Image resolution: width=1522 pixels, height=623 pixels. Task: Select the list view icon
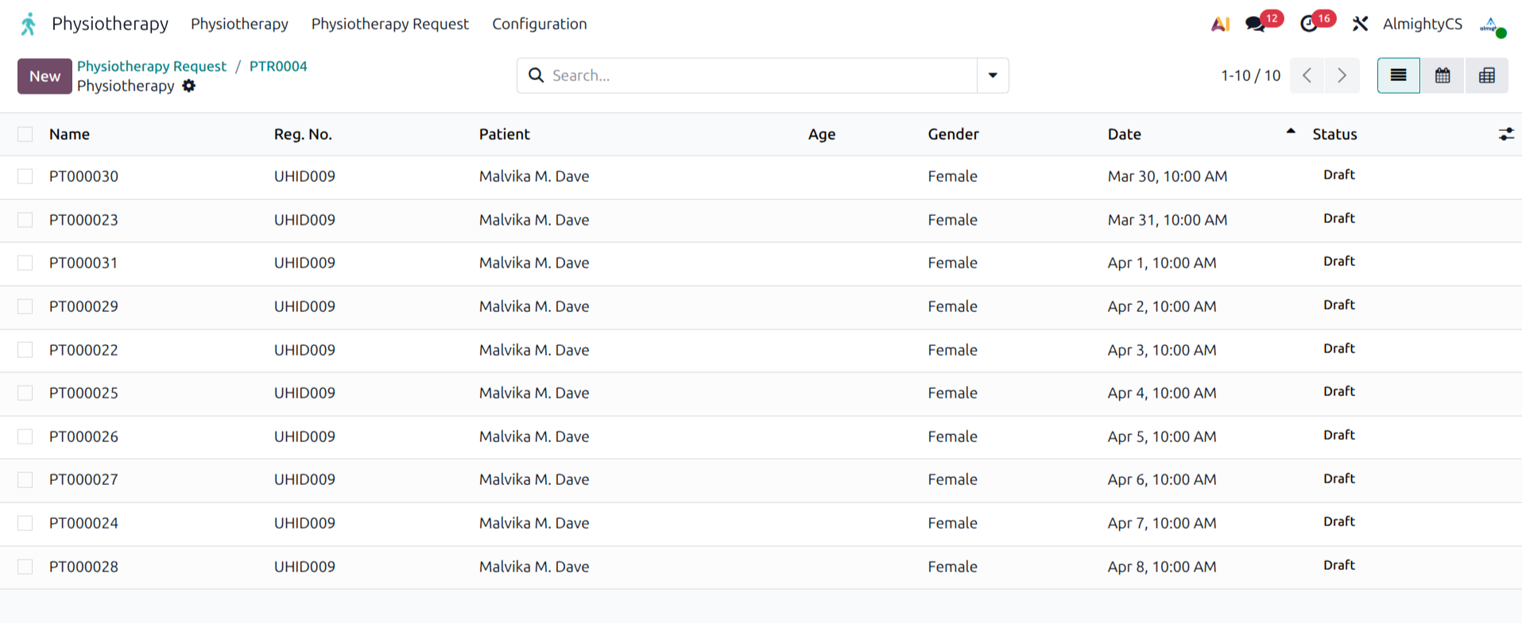tap(1398, 75)
